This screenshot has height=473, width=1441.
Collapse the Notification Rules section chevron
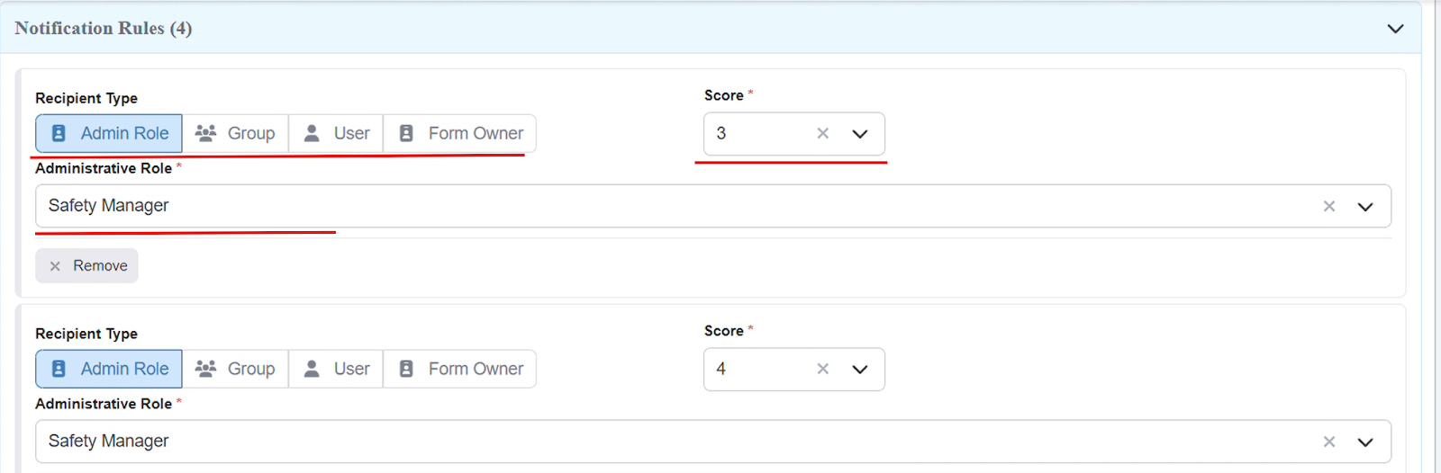[1395, 29]
